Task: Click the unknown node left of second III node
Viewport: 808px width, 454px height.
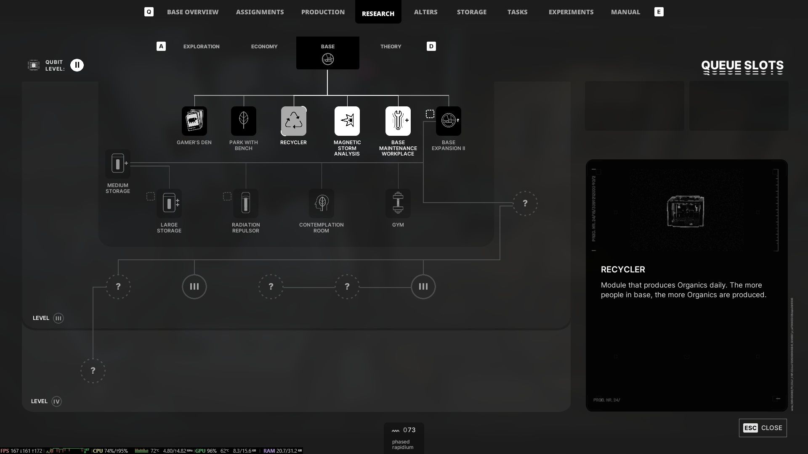Action: click(347, 287)
